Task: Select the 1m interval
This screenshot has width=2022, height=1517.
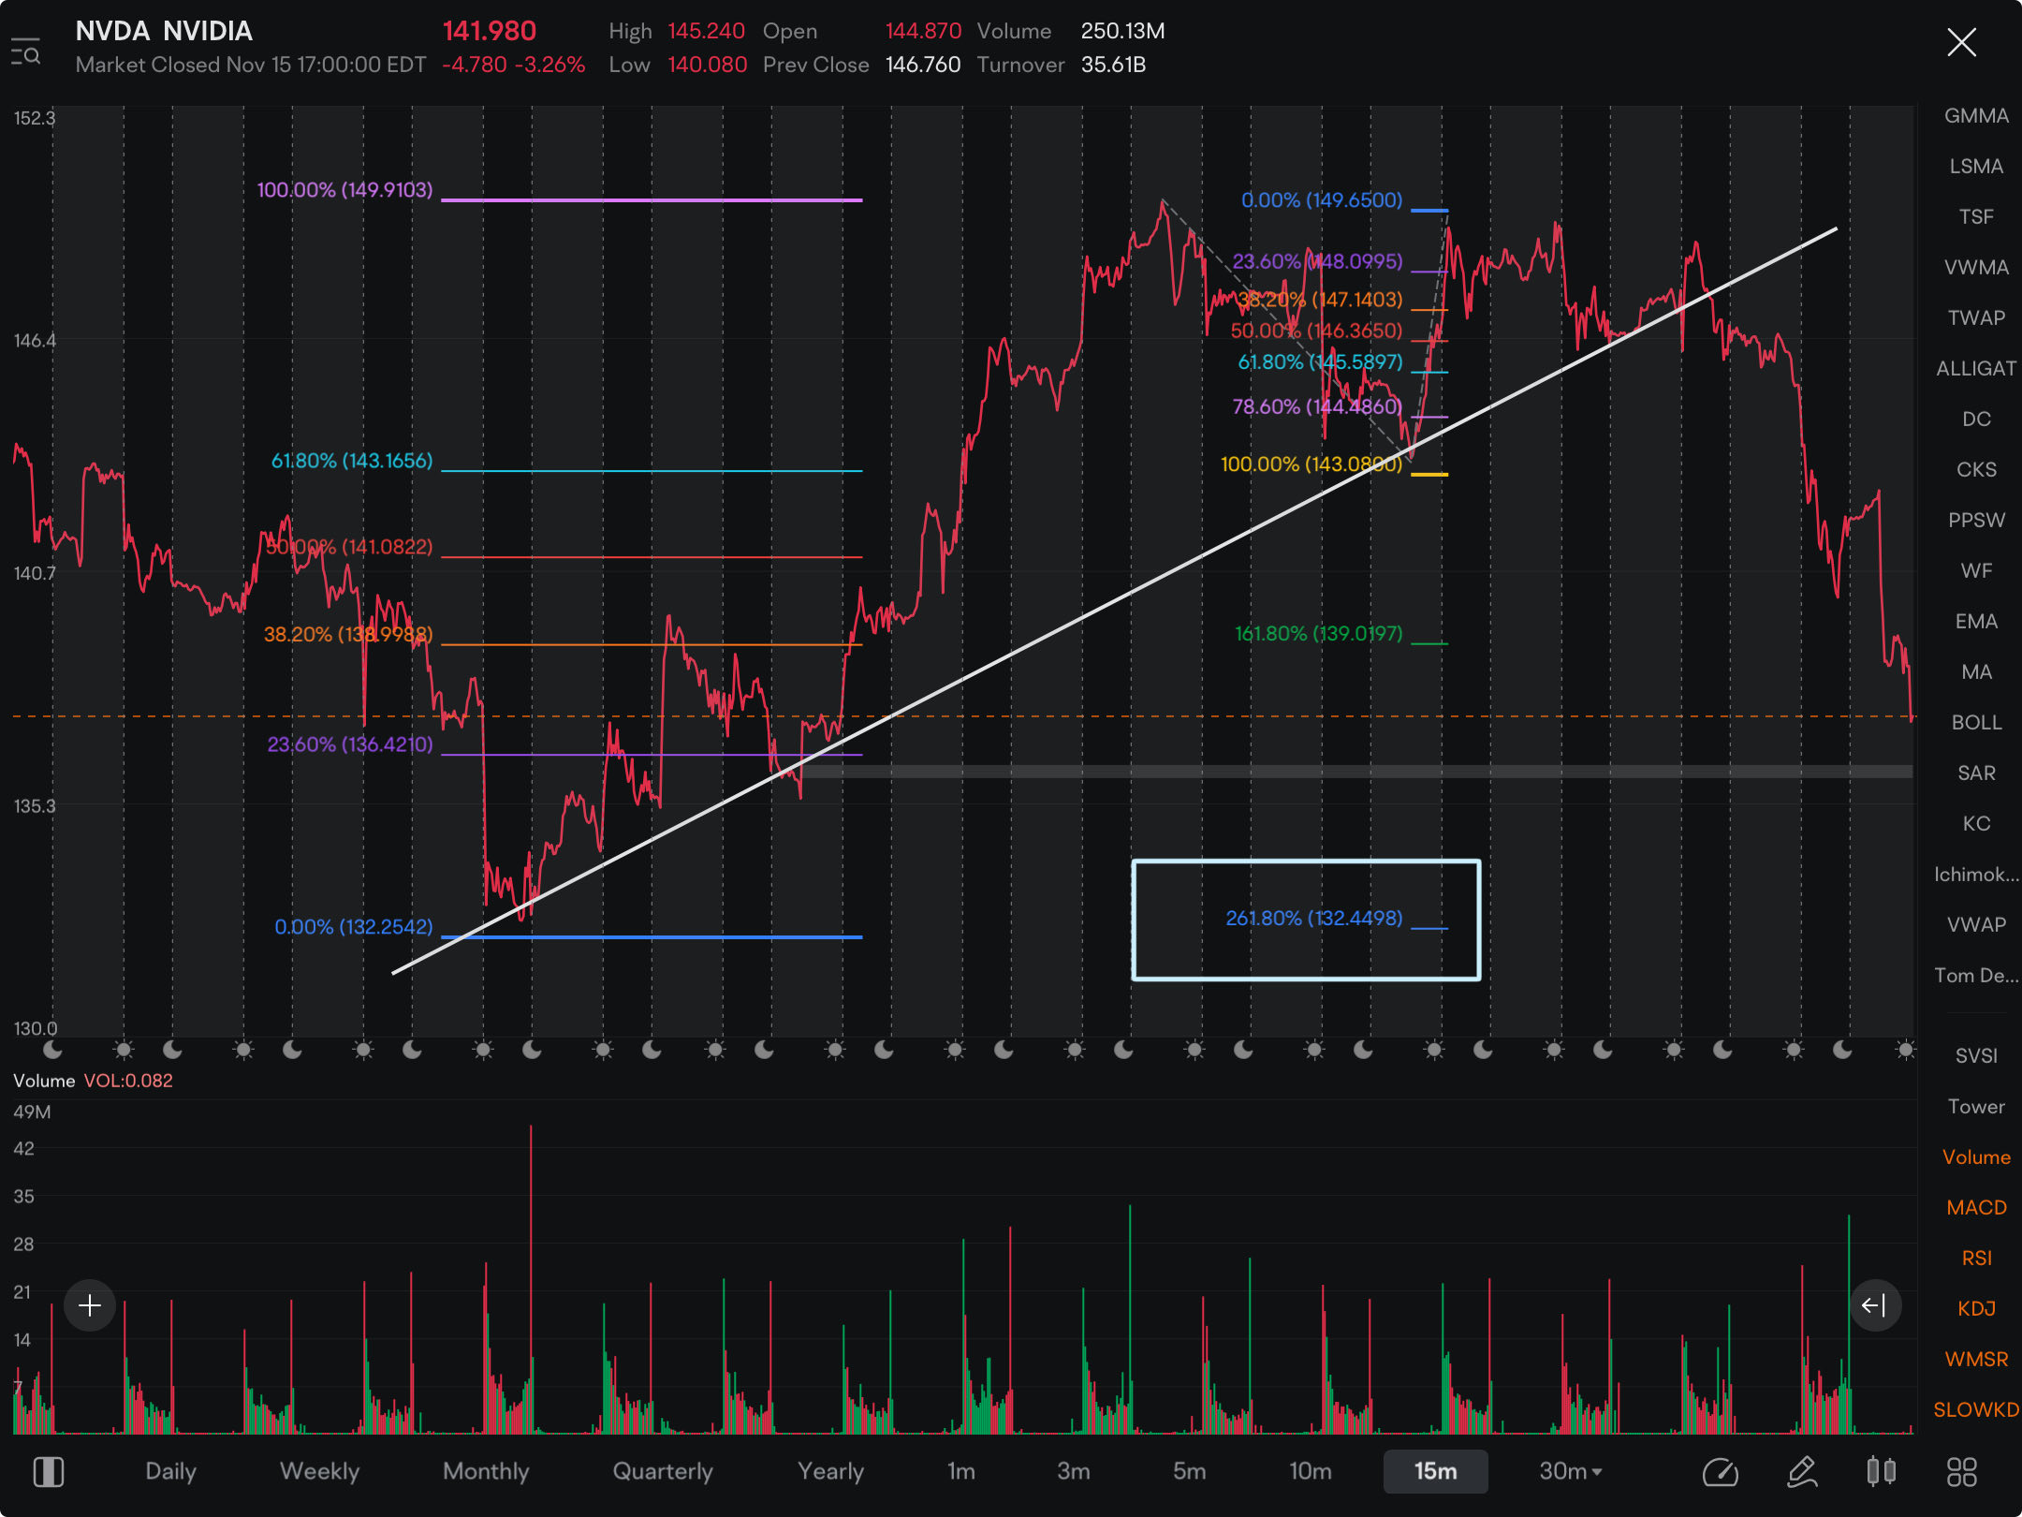Action: [961, 1471]
